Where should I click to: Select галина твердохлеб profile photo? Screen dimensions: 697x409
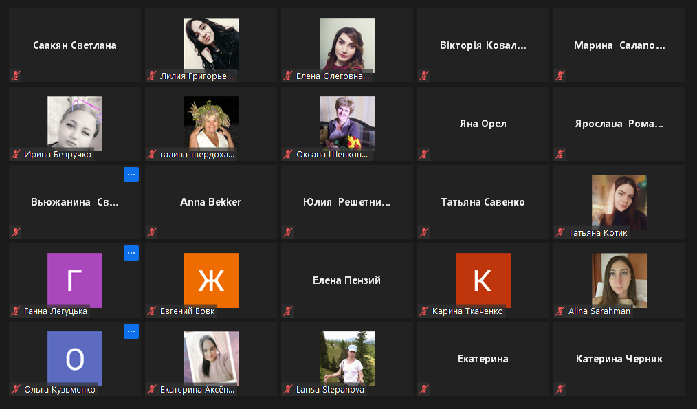coord(211,124)
